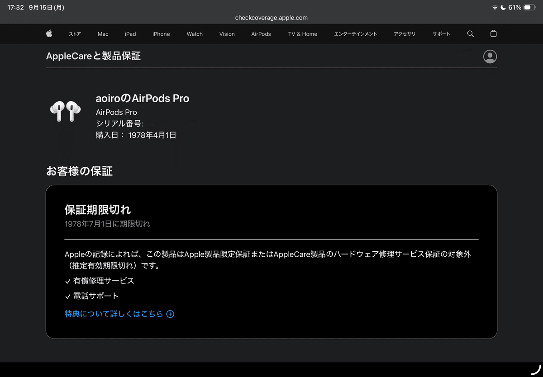Switch to the Mac navigation tab
The width and height of the screenshot is (543, 377).
[x=103, y=34]
